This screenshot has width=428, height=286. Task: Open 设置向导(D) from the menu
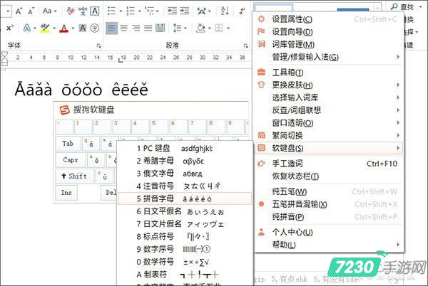[328, 31]
